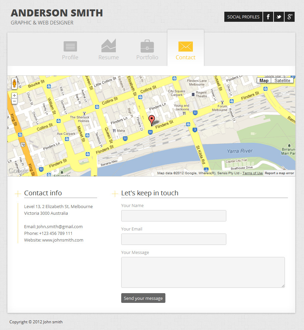This screenshot has width=304, height=330.
Task: Select the Contact tab label
Action: 185,57
